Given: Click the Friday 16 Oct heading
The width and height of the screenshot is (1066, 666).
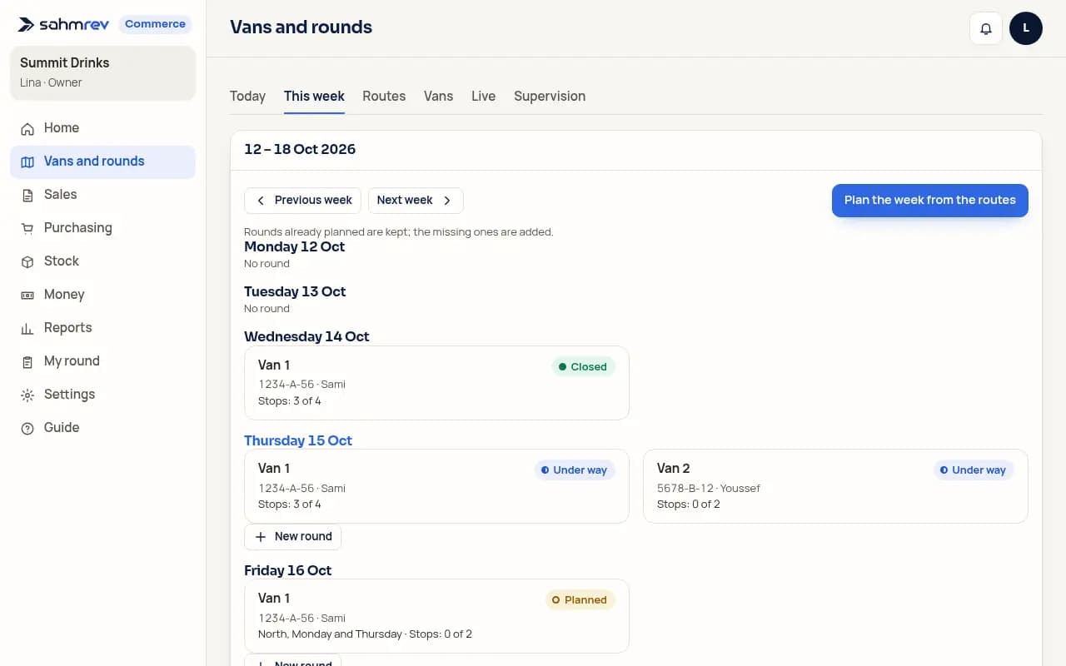Looking at the screenshot, I should coord(287,570).
